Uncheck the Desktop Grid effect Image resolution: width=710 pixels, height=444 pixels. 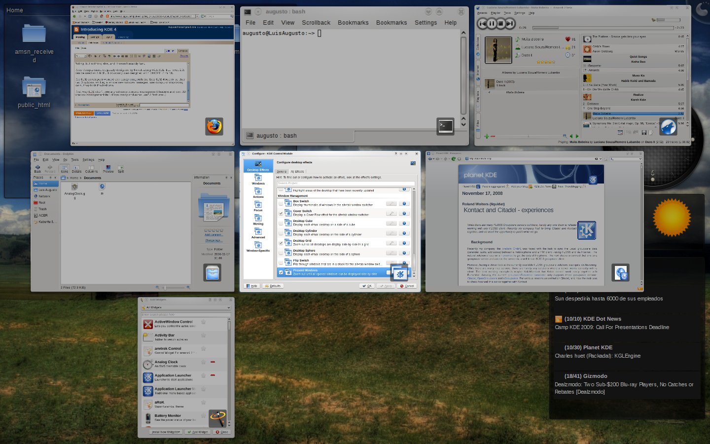click(x=281, y=243)
